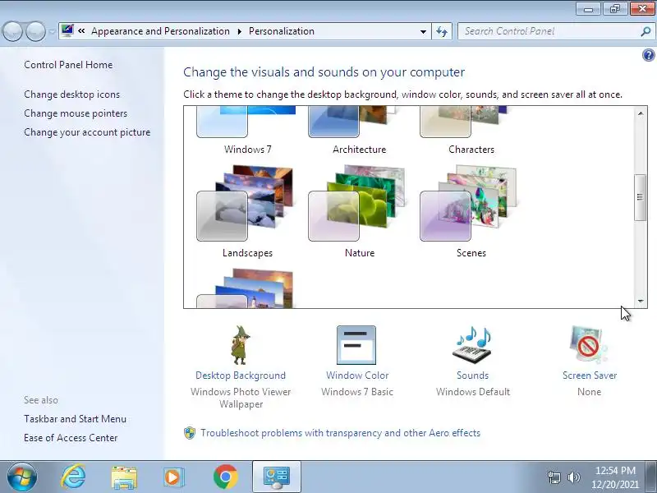This screenshot has height=493, width=657.
Task: Launch Internet Explorer from taskbar
Action: click(73, 477)
